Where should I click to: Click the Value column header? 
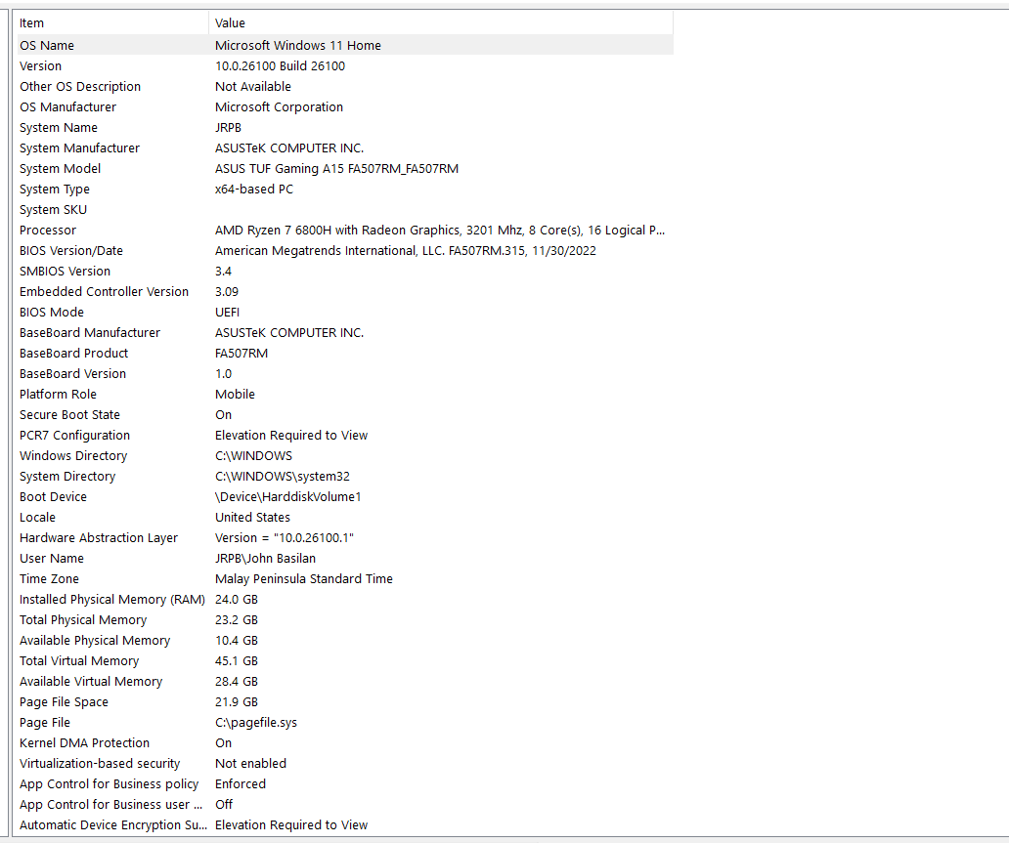pos(441,23)
